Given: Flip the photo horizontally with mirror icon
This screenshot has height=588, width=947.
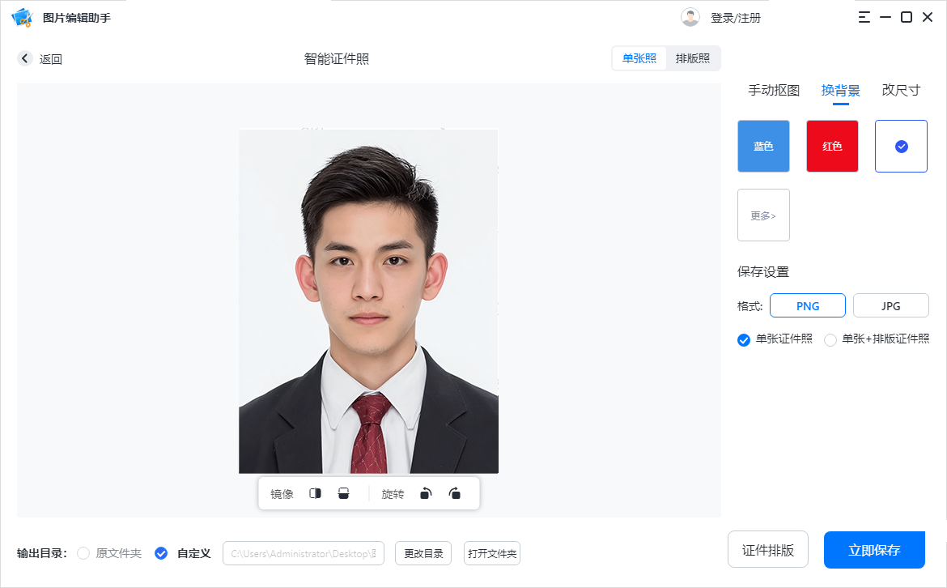Looking at the screenshot, I should (316, 494).
